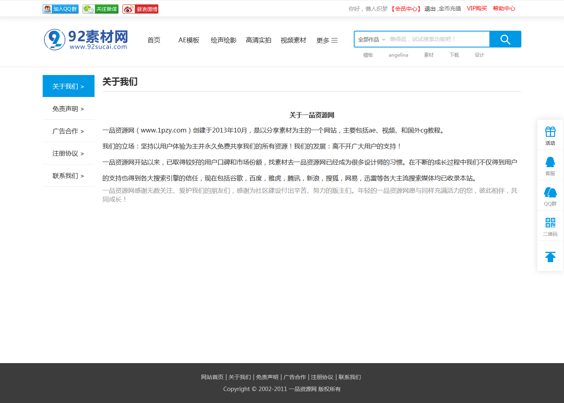Click the VIP购买 link
The height and width of the screenshot is (403, 564).
[477, 8]
